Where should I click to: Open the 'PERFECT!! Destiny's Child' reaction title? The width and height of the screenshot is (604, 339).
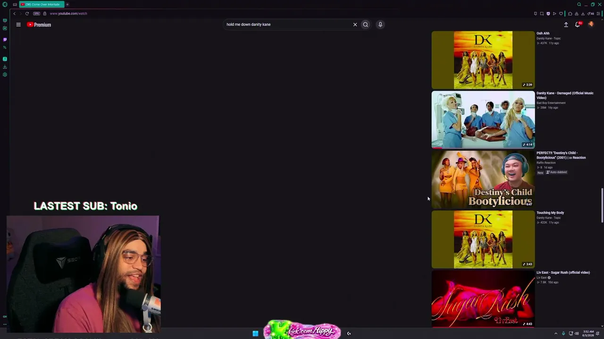pyautogui.click(x=561, y=155)
